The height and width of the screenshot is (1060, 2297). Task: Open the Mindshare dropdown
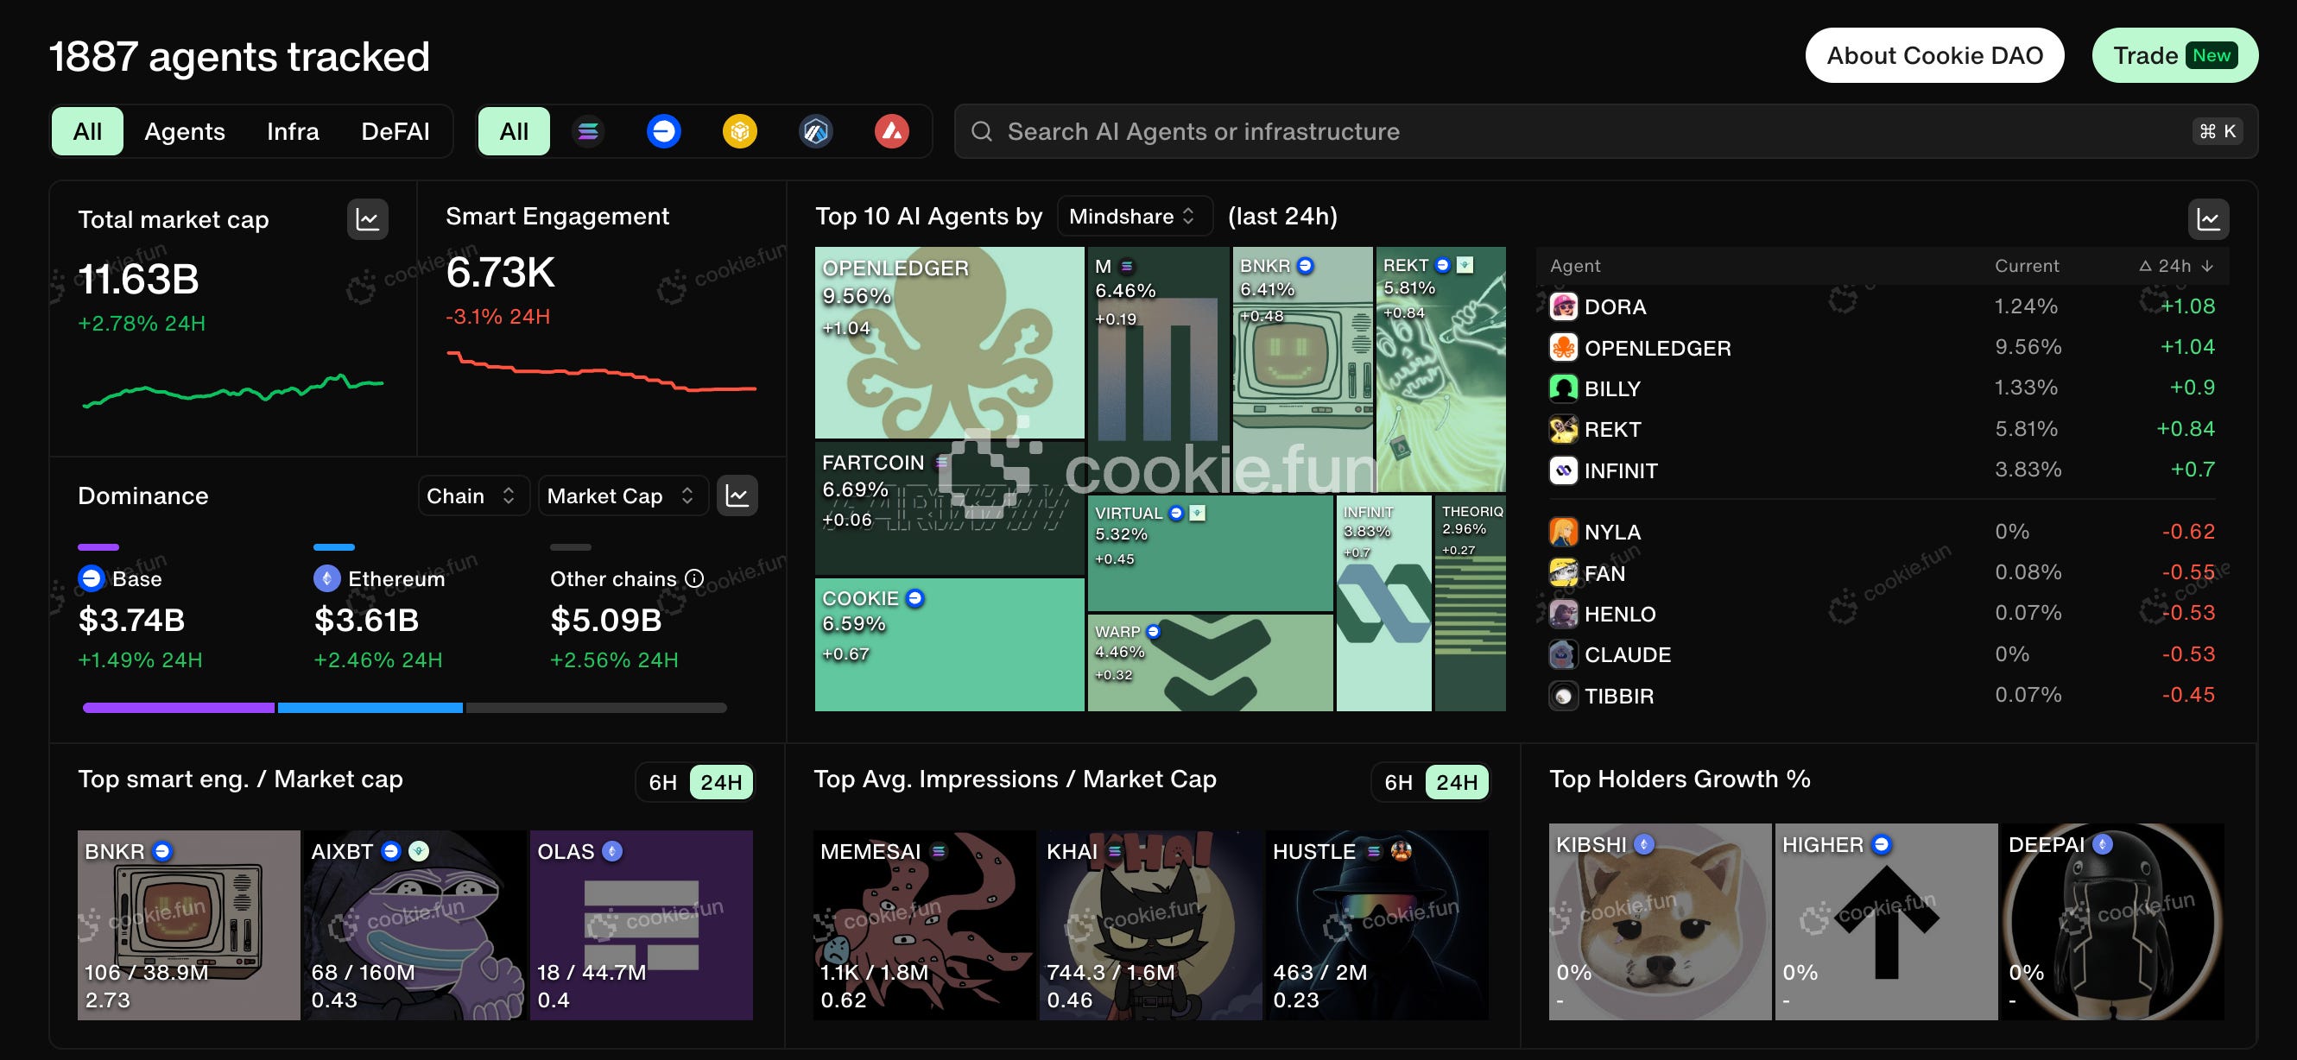point(1133,217)
